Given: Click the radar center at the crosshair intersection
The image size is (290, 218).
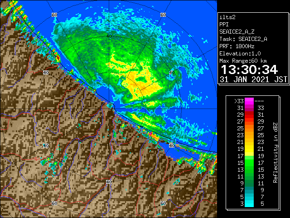Looking at the screenshot, I should pos(109,109).
